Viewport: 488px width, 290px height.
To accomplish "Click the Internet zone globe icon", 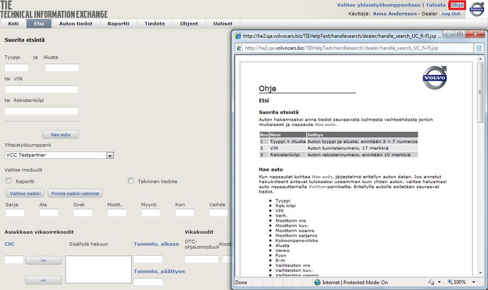I will (x=317, y=282).
